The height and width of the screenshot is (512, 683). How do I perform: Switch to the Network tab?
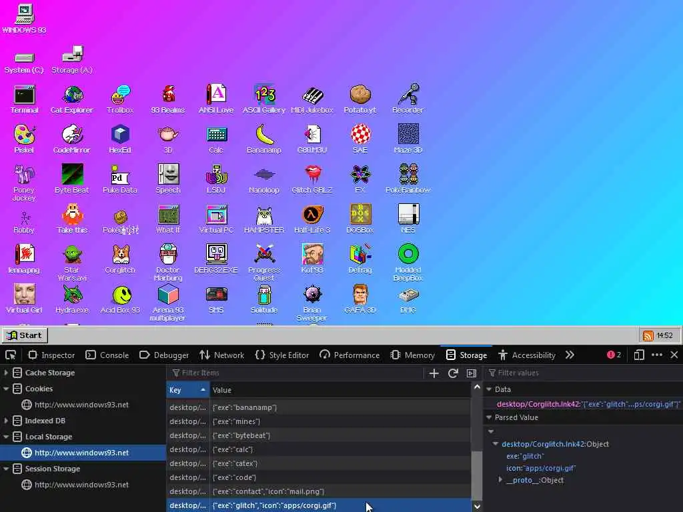pos(221,355)
